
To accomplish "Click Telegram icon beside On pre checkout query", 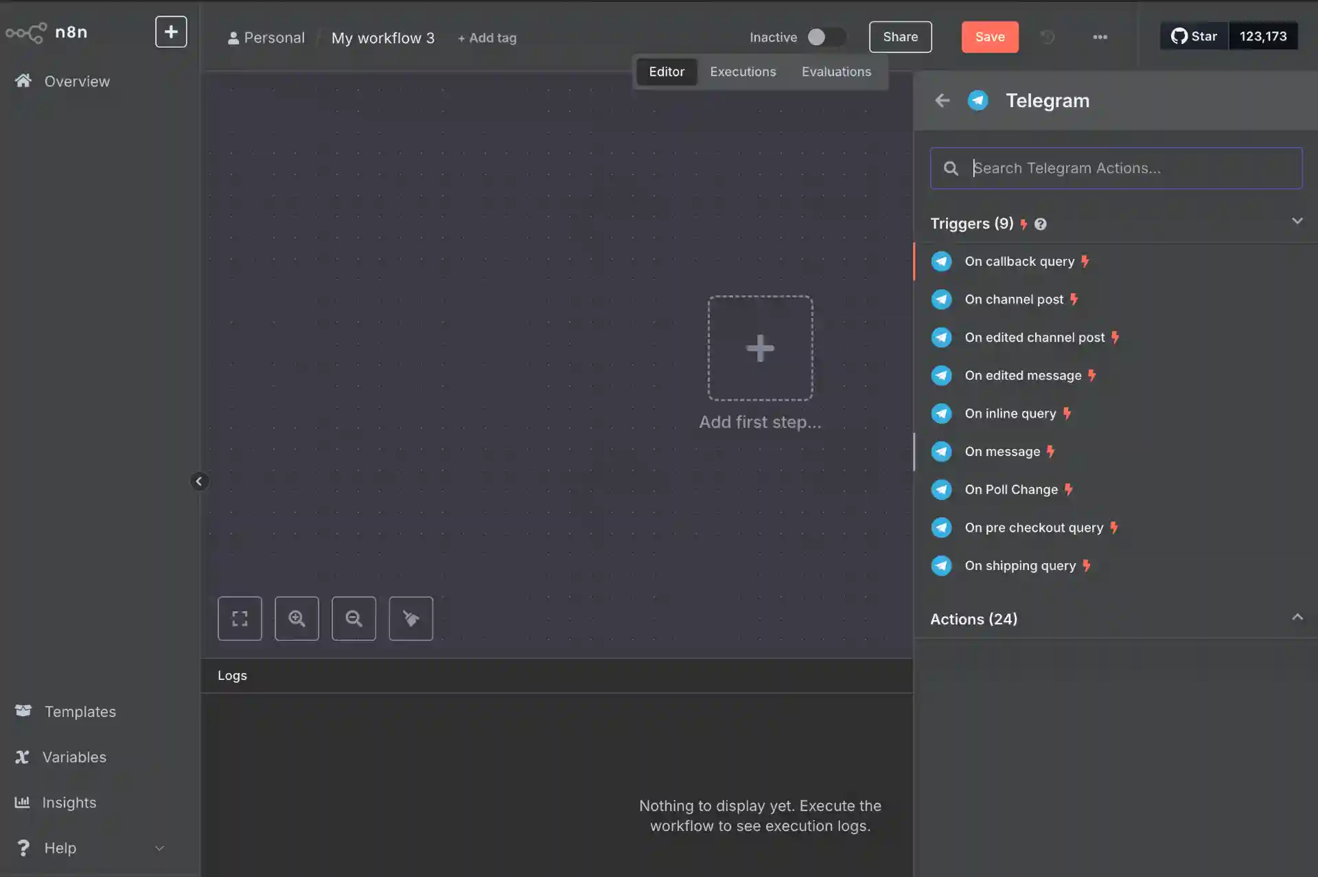I will (x=941, y=527).
